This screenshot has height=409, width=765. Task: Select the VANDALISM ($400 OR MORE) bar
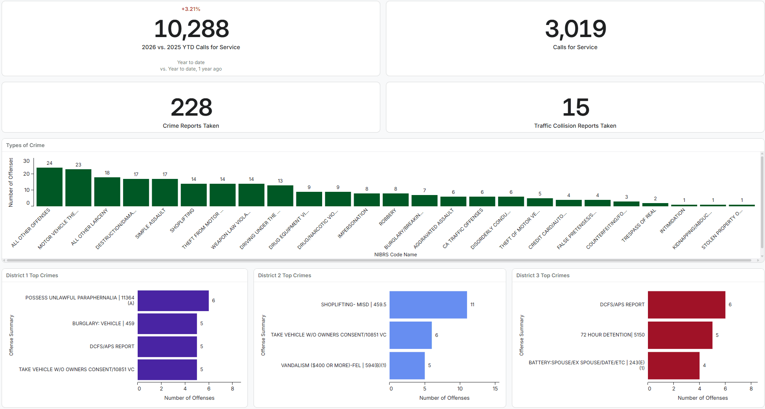click(407, 365)
